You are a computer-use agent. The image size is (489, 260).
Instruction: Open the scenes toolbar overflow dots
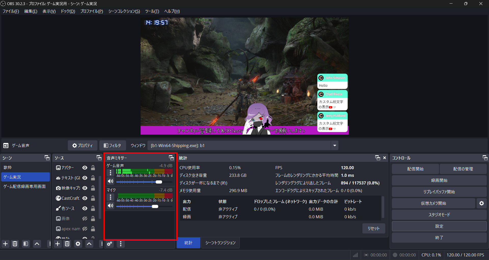(x=50, y=244)
